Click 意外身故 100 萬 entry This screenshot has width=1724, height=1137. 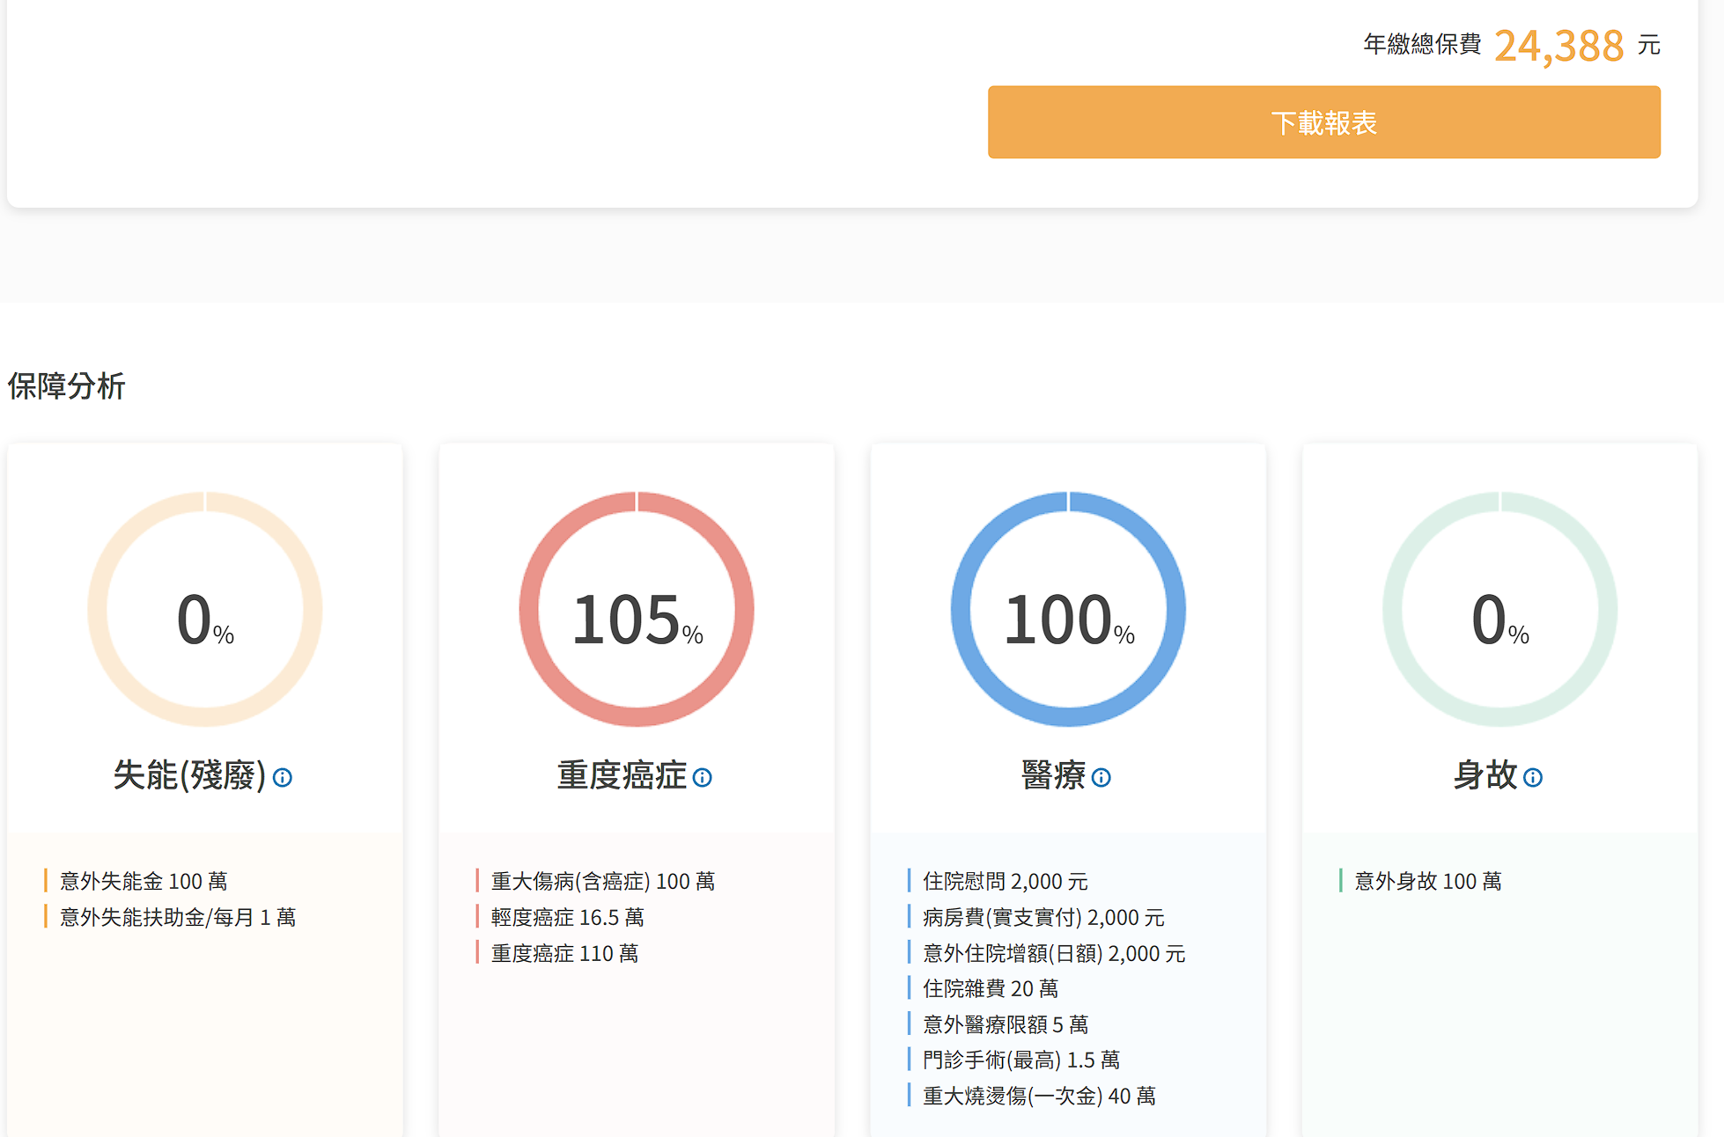(1427, 881)
